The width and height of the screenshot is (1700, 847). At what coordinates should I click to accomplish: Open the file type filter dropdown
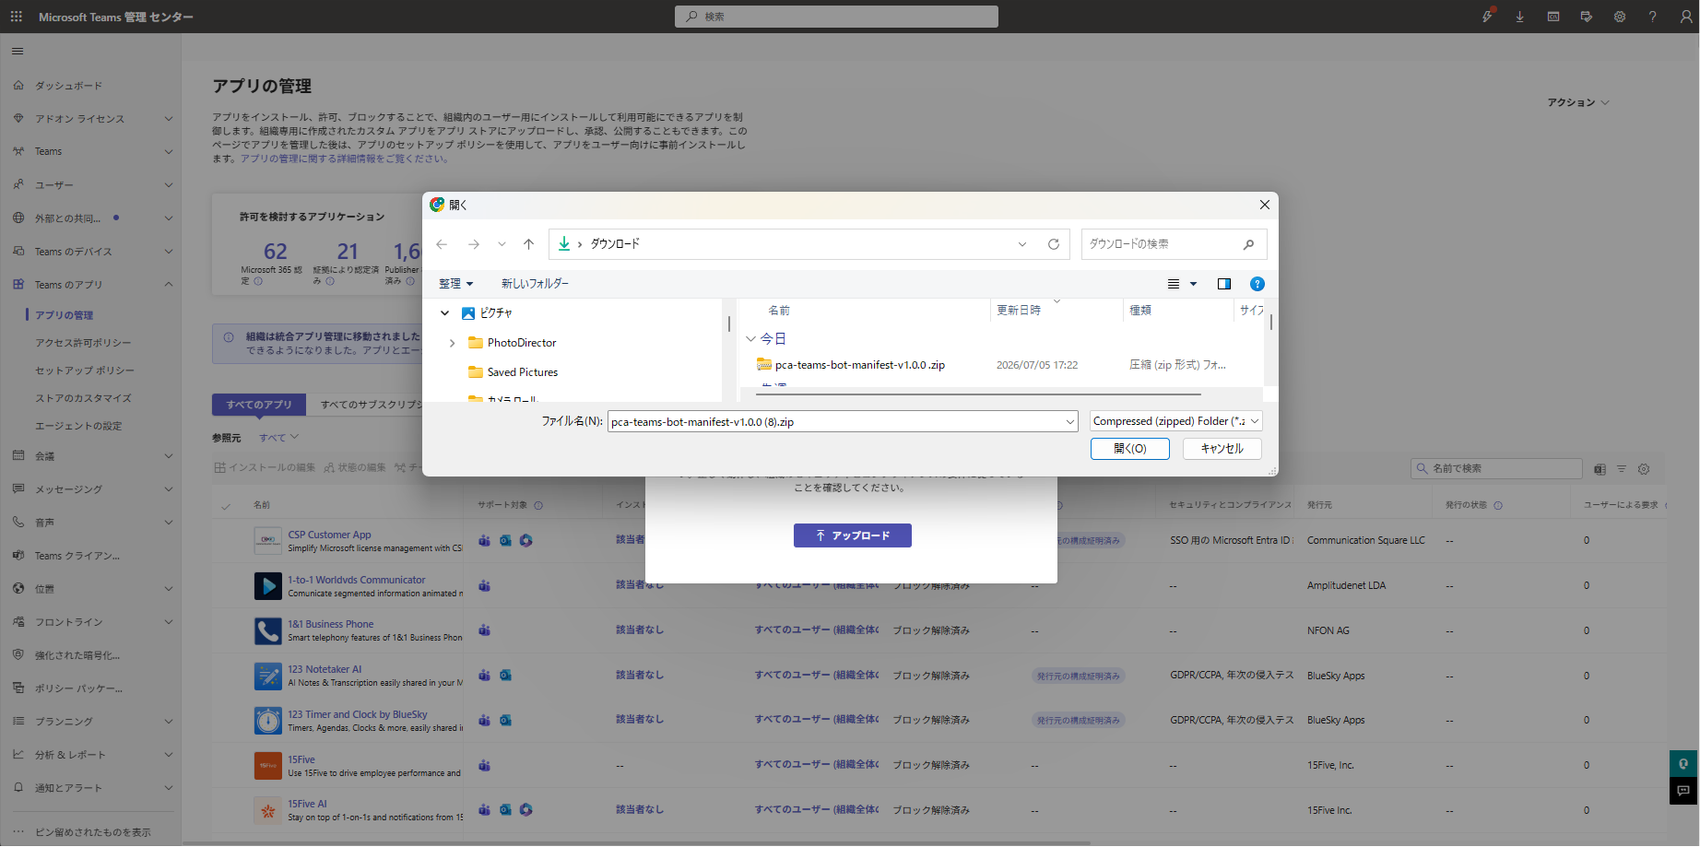click(x=1176, y=421)
